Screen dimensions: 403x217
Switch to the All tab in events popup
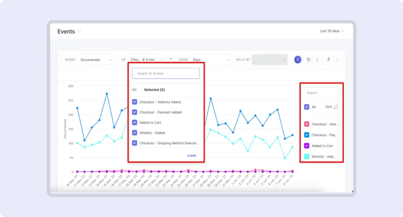tap(134, 90)
